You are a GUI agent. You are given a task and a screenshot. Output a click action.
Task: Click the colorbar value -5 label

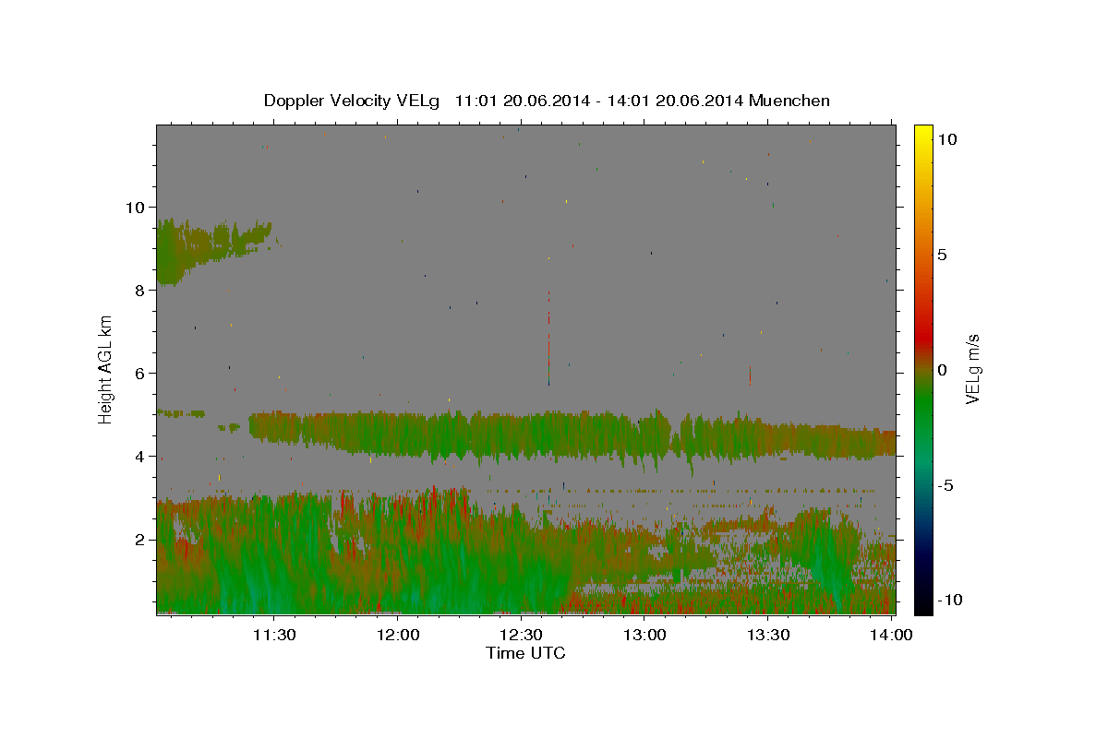click(947, 485)
